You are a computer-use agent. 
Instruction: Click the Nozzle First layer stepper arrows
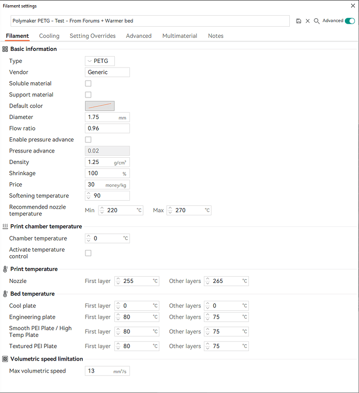(x=118, y=281)
